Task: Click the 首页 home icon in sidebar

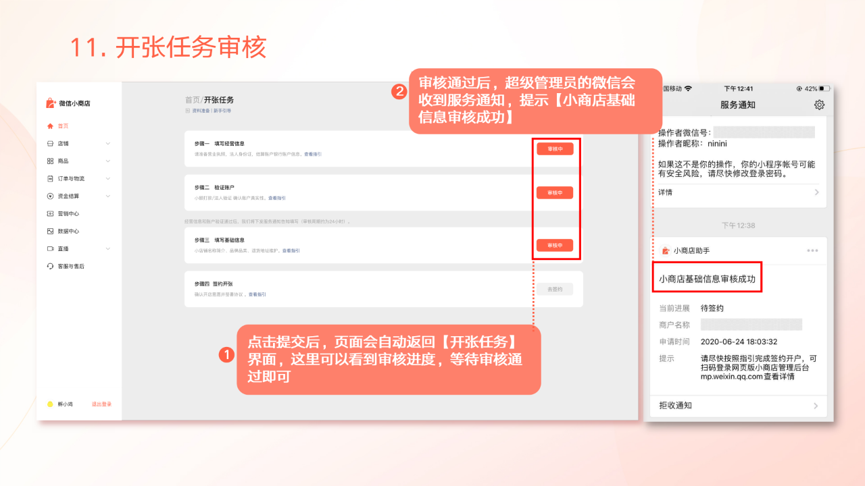Action: click(50, 126)
